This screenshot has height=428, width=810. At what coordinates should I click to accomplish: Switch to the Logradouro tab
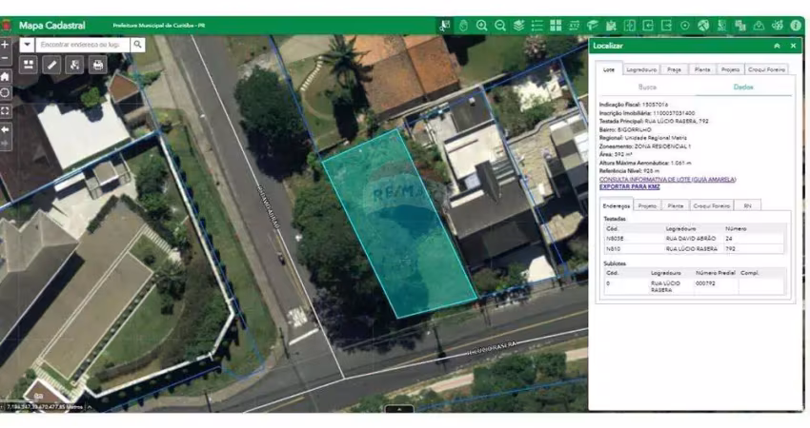(x=640, y=69)
